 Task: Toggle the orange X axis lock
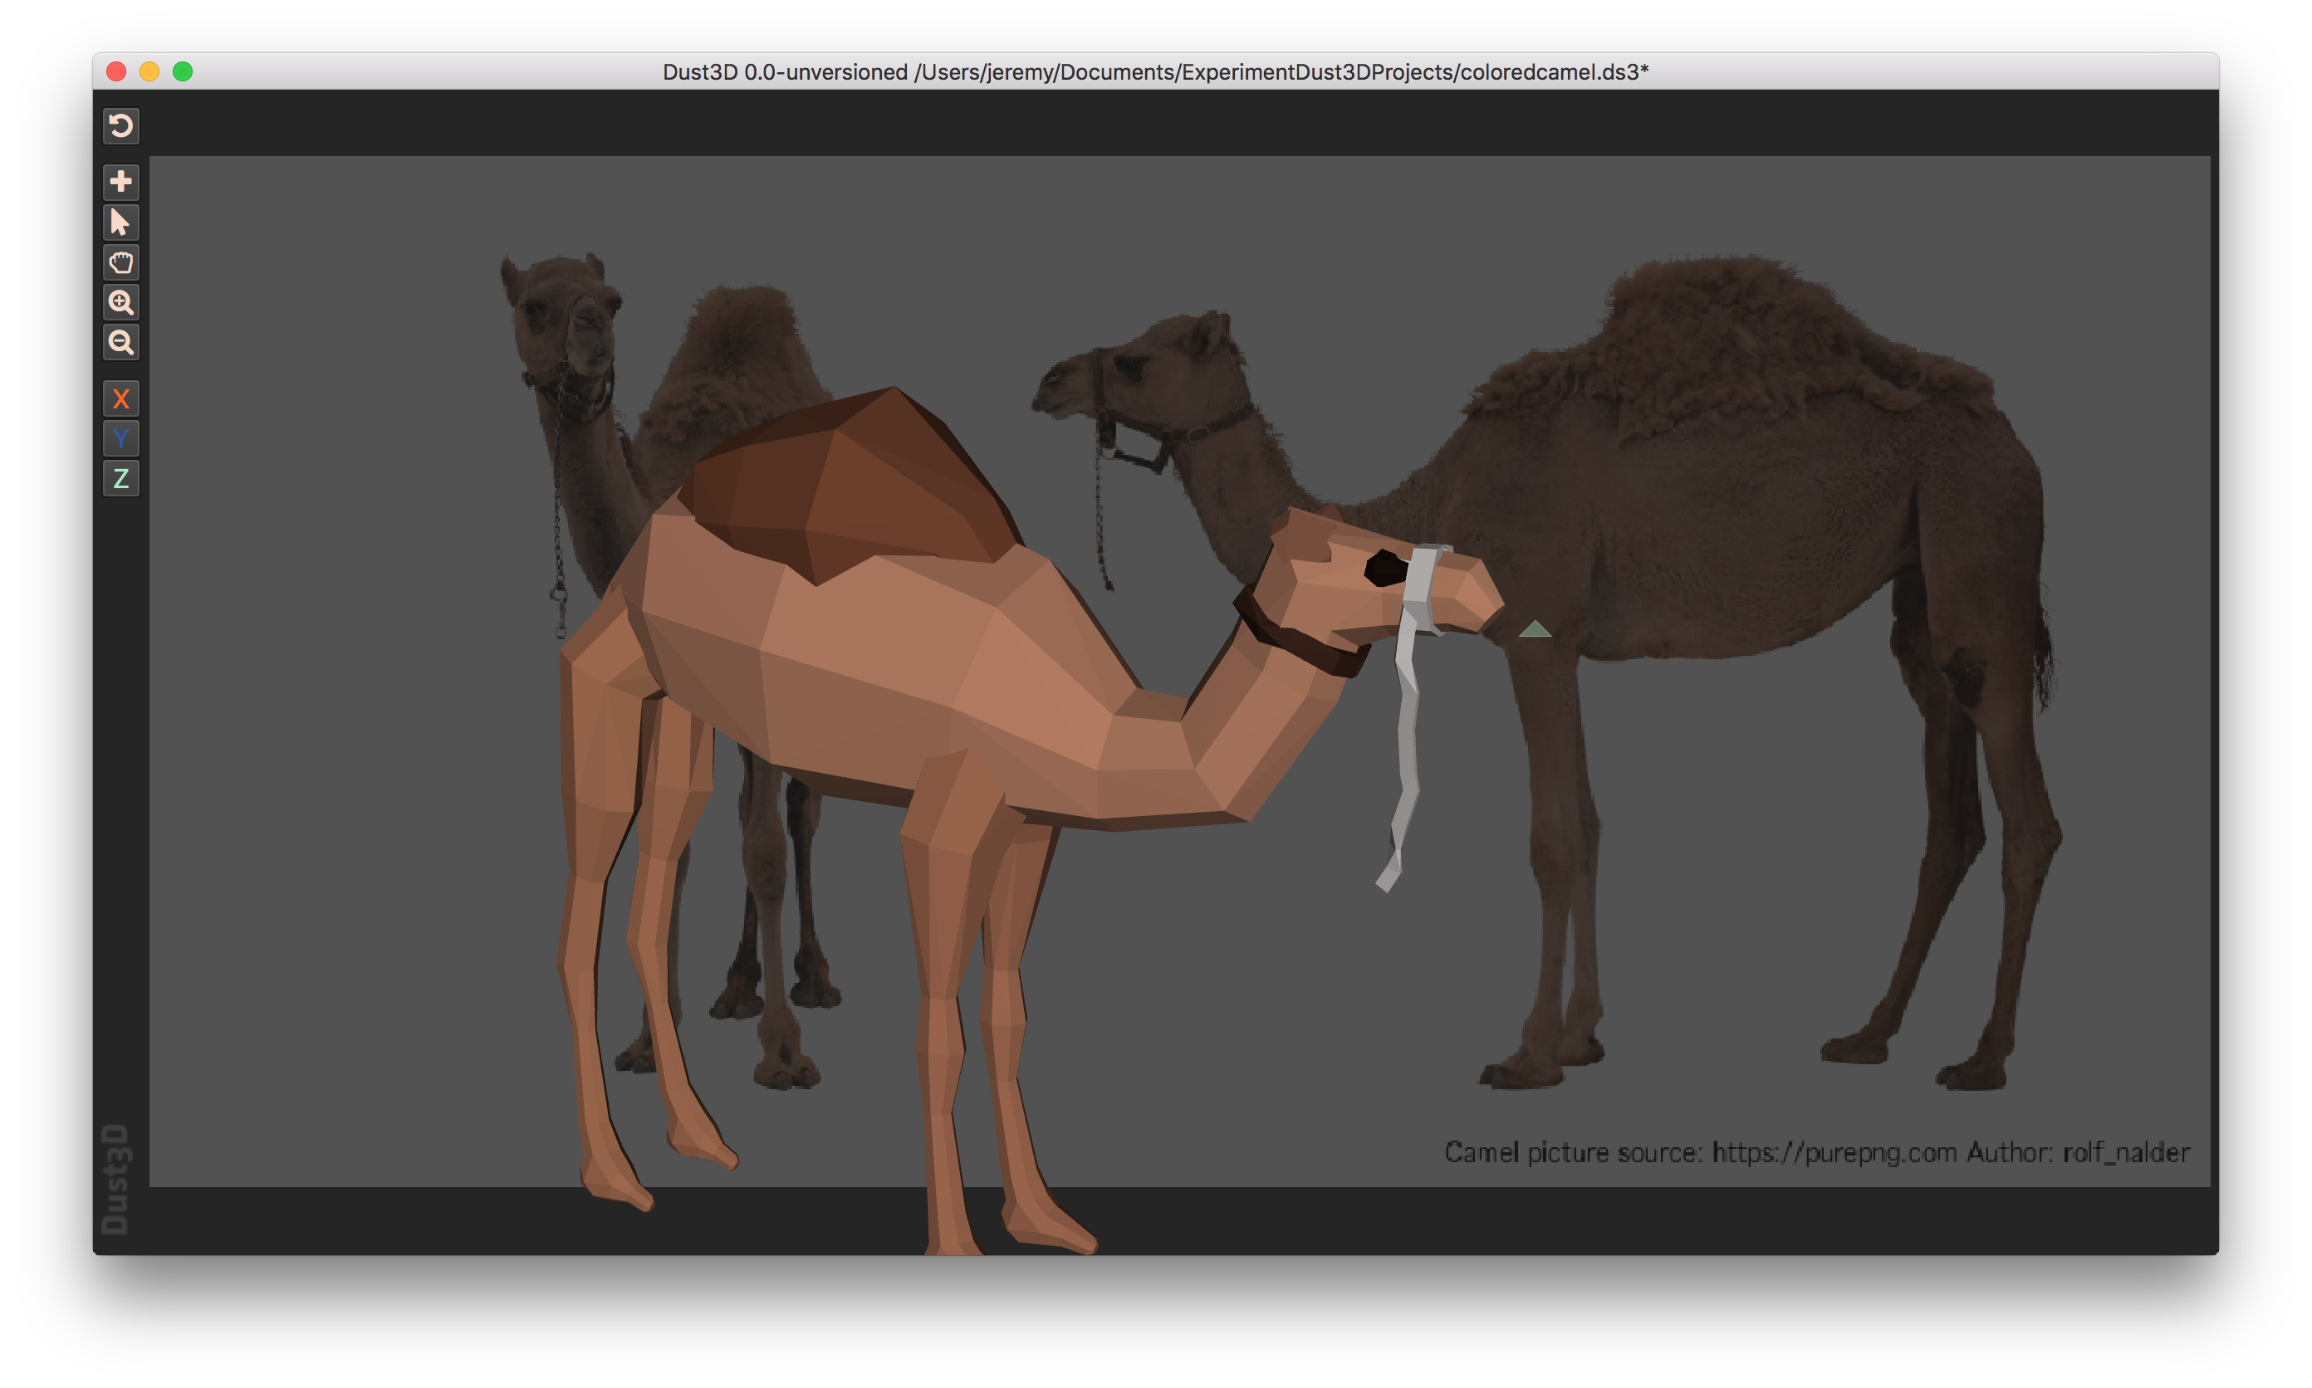120,399
